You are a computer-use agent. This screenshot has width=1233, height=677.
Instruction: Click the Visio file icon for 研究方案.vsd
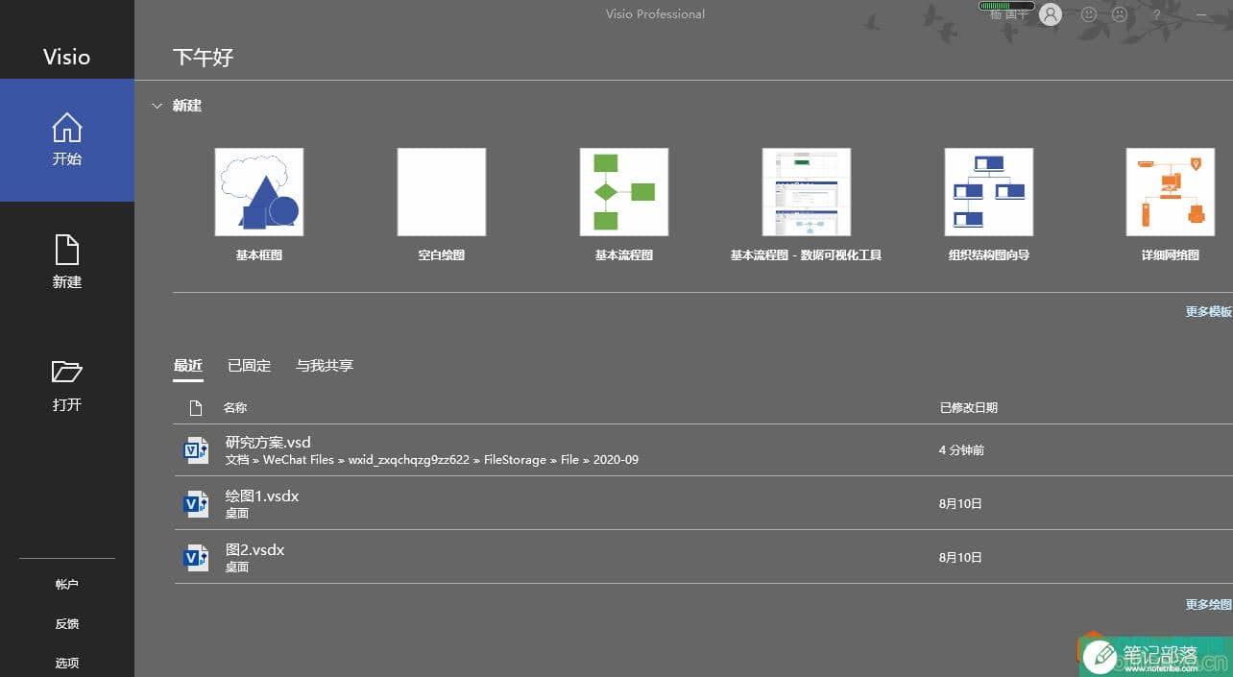click(196, 450)
